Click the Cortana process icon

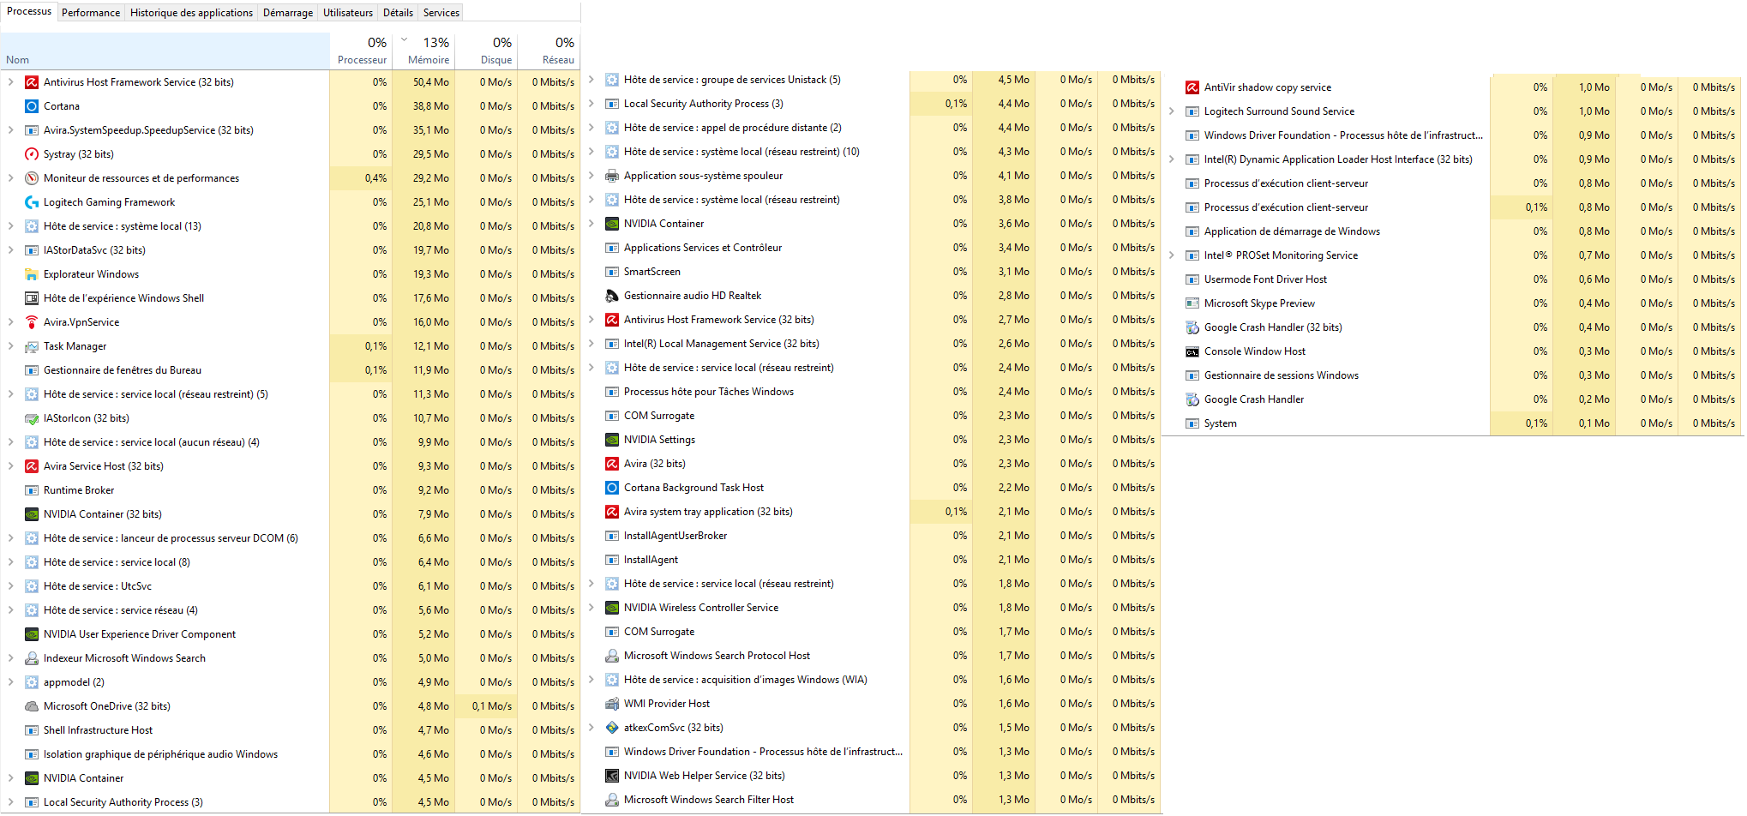32,106
